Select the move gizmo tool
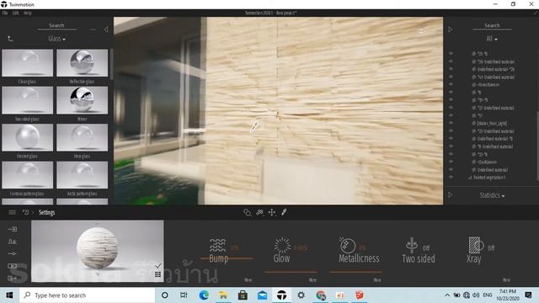This screenshot has height=303, width=539. click(272, 213)
